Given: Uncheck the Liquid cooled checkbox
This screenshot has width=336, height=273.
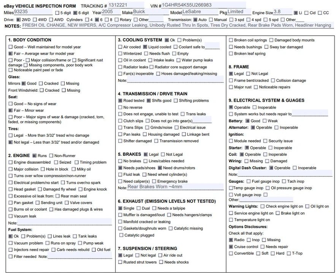Looking at the screenshot, I should tap(145, 47).
